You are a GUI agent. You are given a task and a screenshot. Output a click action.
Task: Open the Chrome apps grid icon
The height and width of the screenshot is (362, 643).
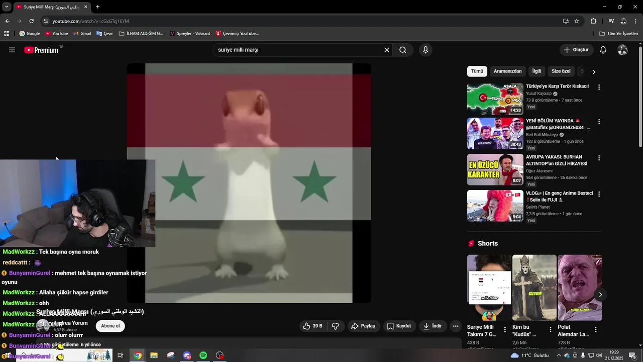(7, 33)
